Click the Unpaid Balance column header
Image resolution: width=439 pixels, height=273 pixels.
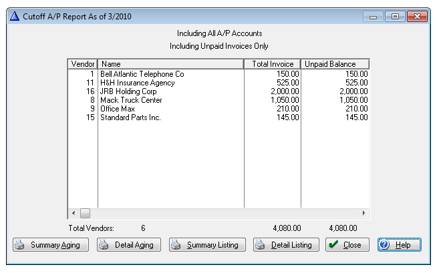334,64
